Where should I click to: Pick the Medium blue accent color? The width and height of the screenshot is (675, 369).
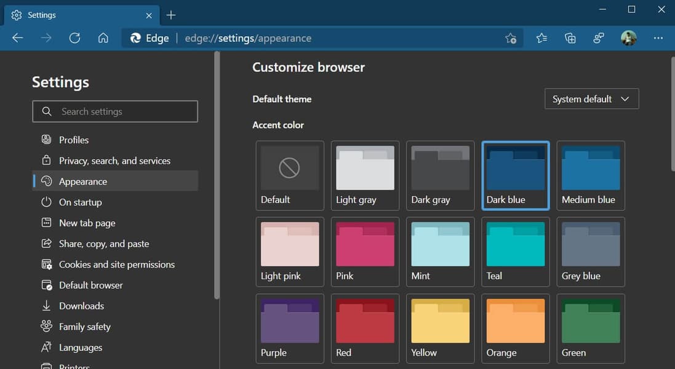(x=591, y=175)
